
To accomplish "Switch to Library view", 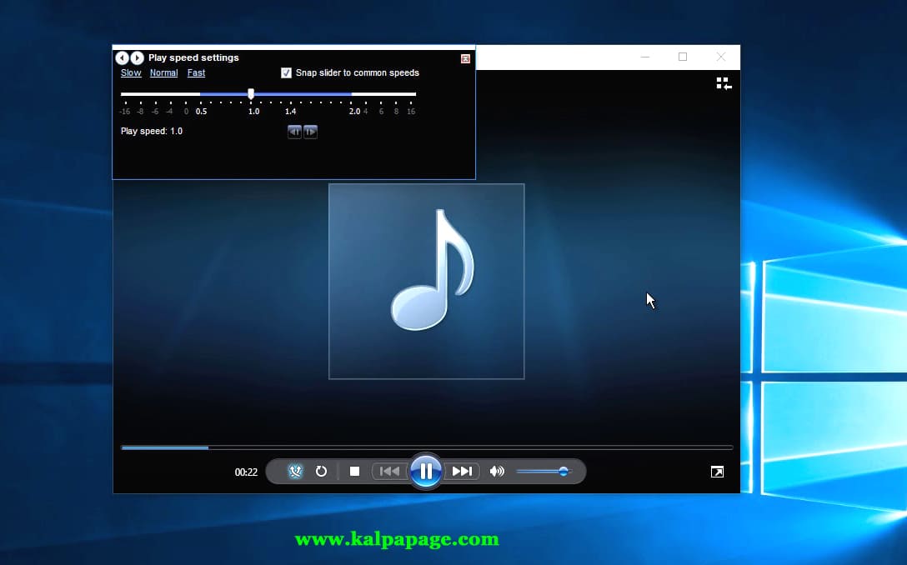I will (724, 83).
